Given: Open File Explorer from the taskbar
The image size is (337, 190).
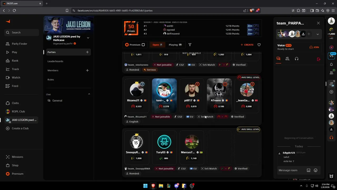Looking at the screenshot, I should click(161, 186).
